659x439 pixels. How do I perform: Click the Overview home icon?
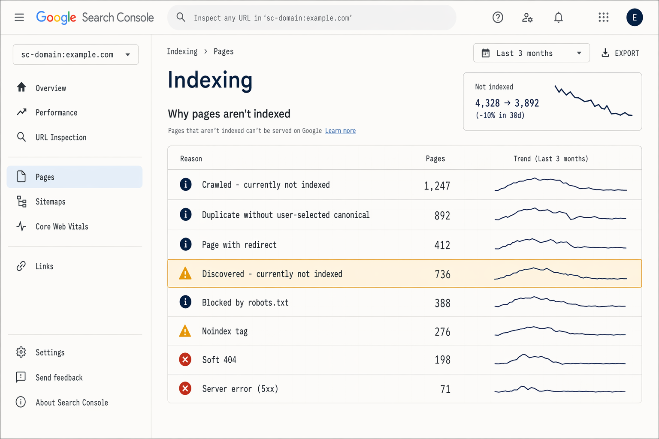pos(21,87)
